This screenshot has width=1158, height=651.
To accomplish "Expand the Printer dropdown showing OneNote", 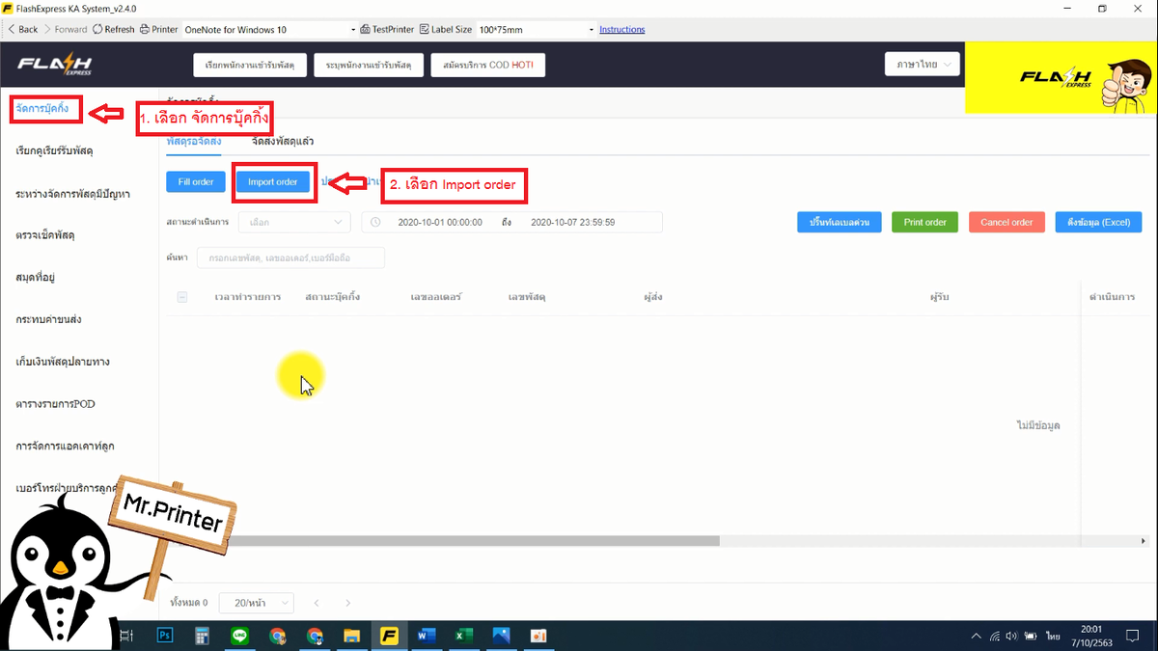I will click(x=269, y=30).
